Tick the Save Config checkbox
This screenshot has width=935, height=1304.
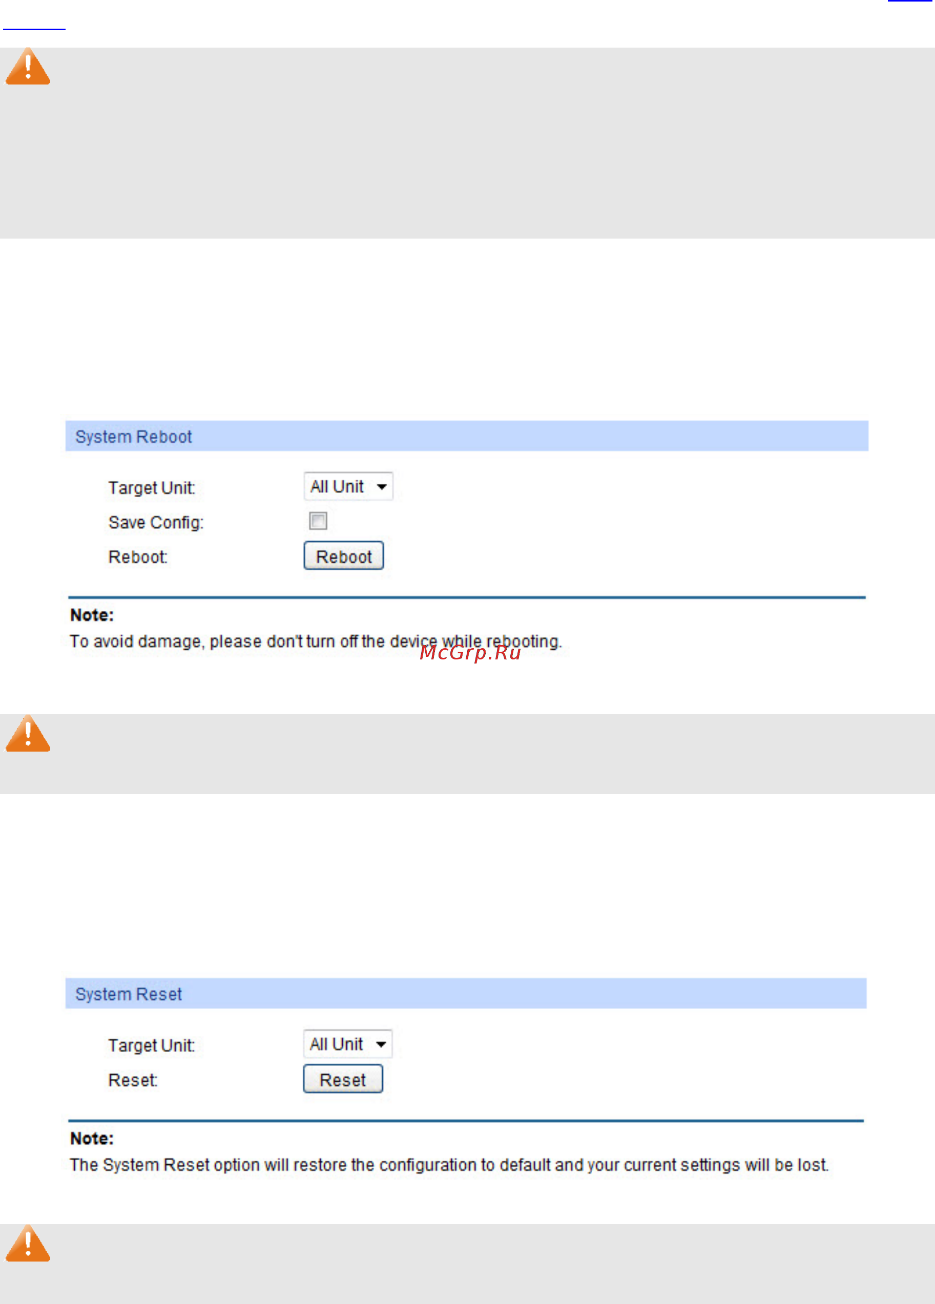point(318,521)
